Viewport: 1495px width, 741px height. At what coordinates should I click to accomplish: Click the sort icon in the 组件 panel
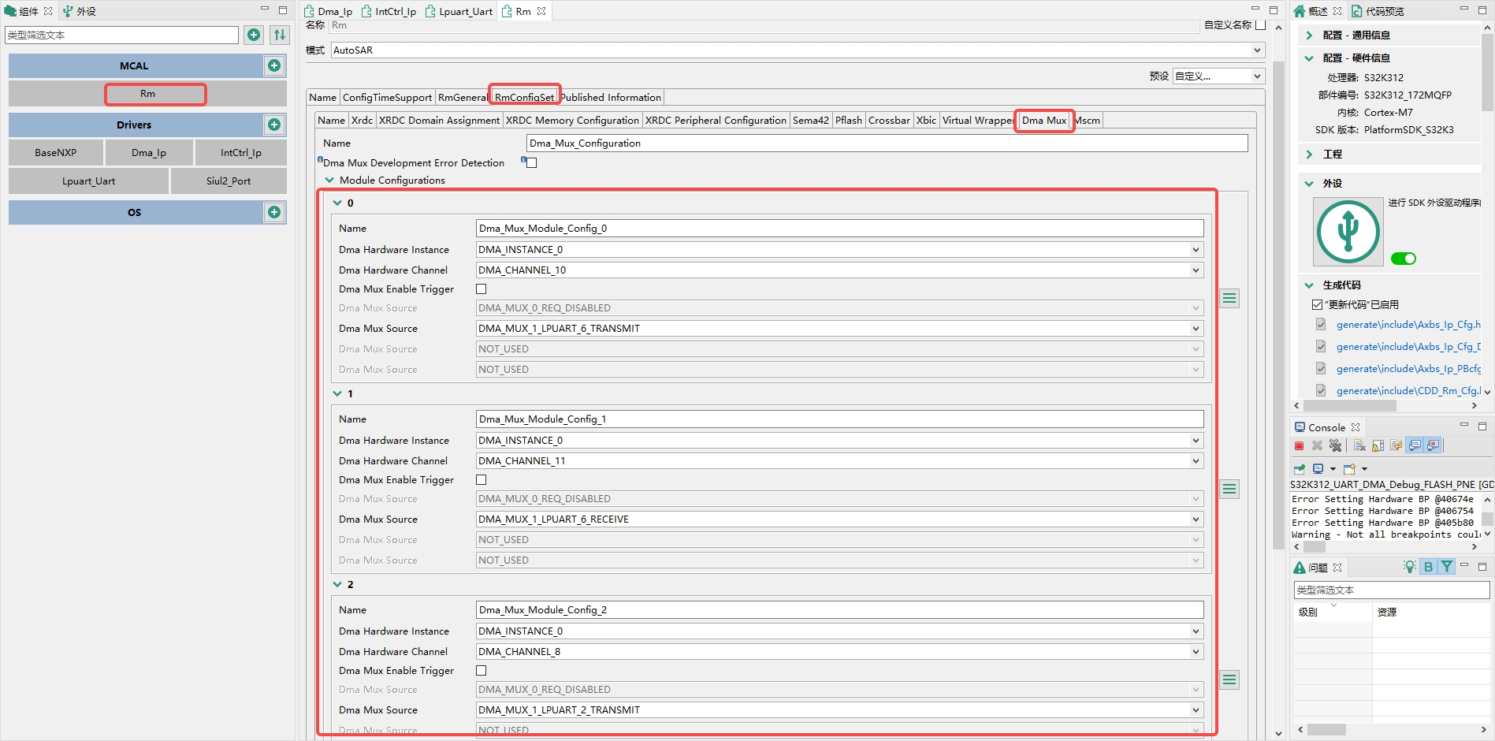(x=280, y=35)
